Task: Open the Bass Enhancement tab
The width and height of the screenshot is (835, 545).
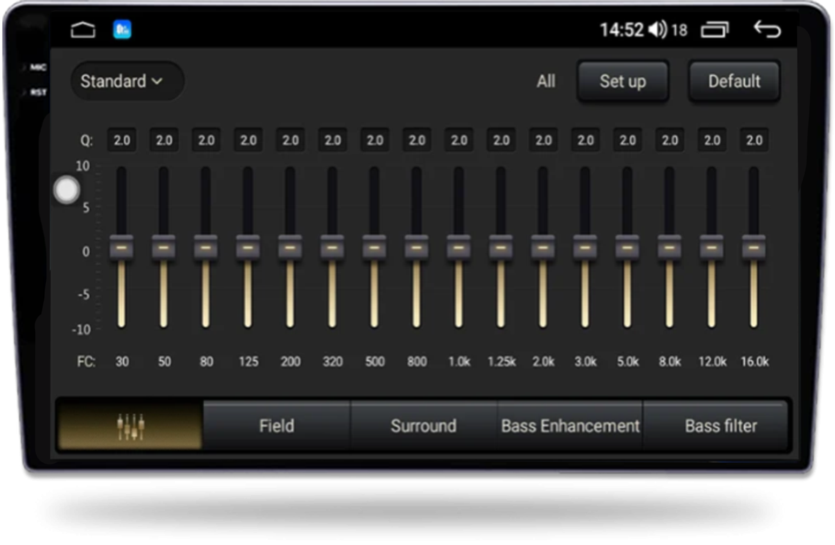Action: [x=570, y=426]
